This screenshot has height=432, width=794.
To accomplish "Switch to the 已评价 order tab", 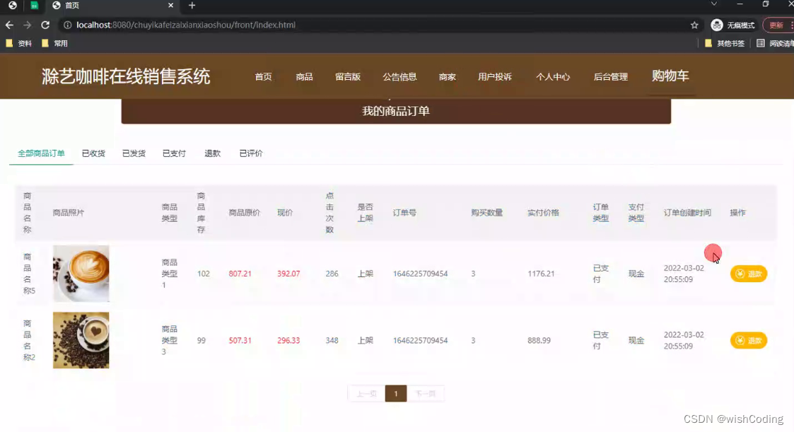I will click(x=250, y=152).
